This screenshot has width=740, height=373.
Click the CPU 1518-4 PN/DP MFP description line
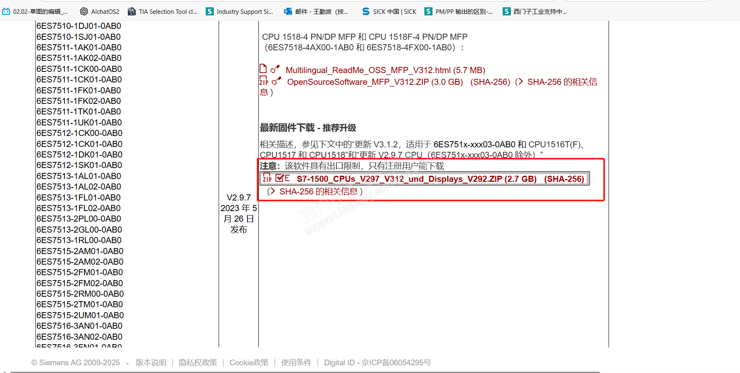[x=365, y=37]
